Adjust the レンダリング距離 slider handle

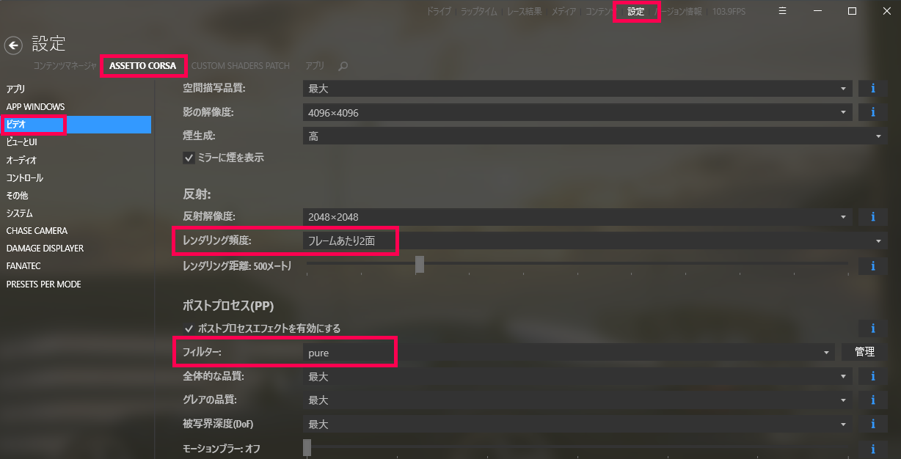click(x=420, y=265)
